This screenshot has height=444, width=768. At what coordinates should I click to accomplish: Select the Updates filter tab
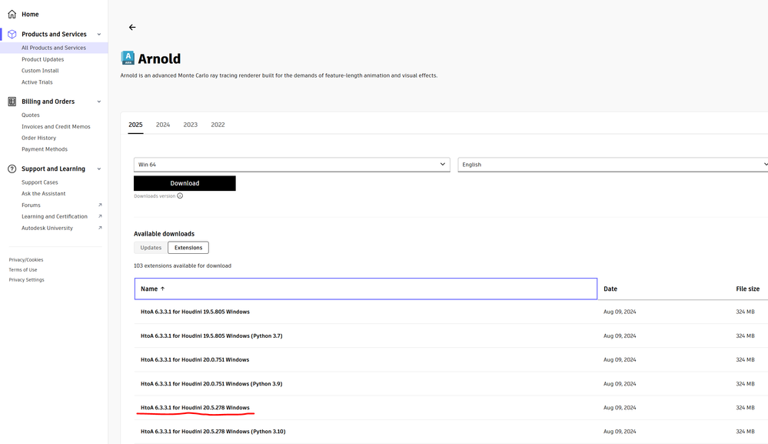point(151,248)
